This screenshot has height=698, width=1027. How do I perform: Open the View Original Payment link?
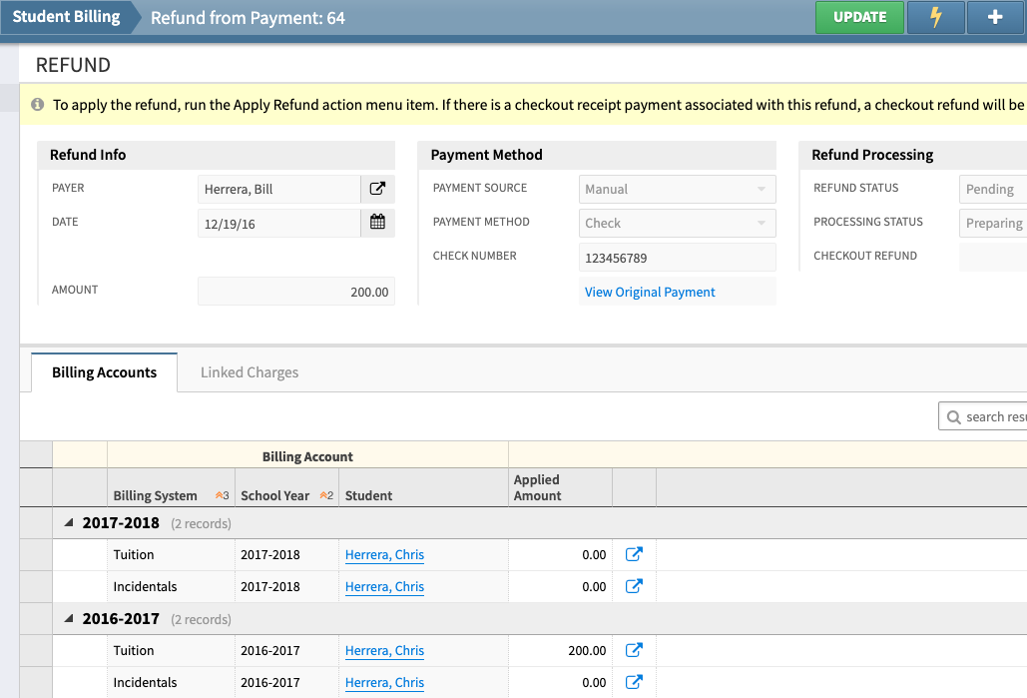[649, 292]
